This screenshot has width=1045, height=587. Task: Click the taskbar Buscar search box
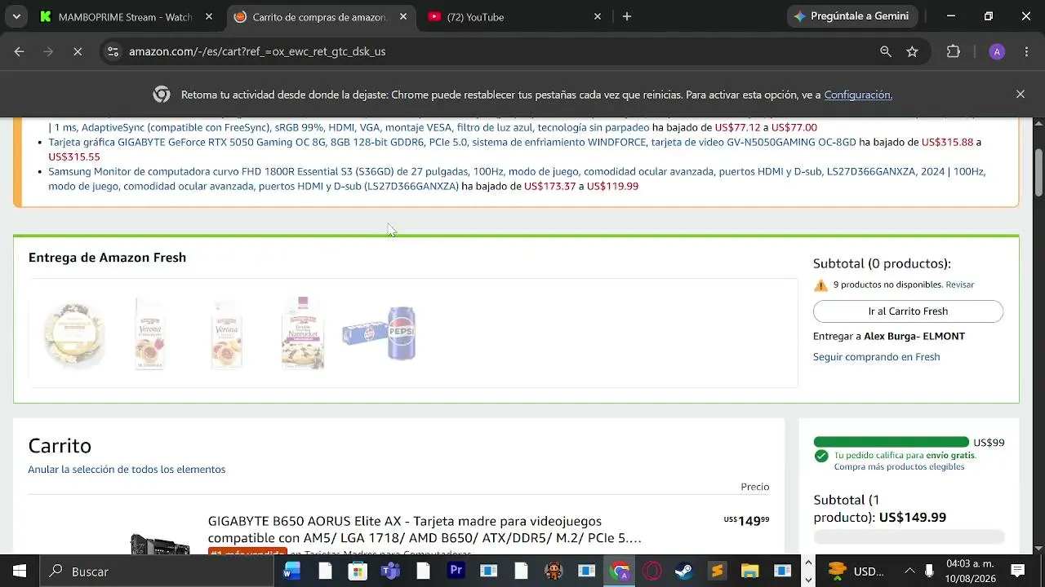(156, 572)
